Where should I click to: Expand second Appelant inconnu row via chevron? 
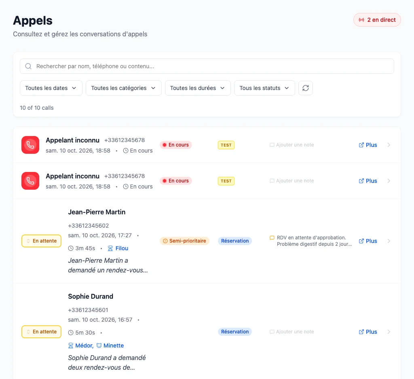pyautogui.click(x=389, y=181)
